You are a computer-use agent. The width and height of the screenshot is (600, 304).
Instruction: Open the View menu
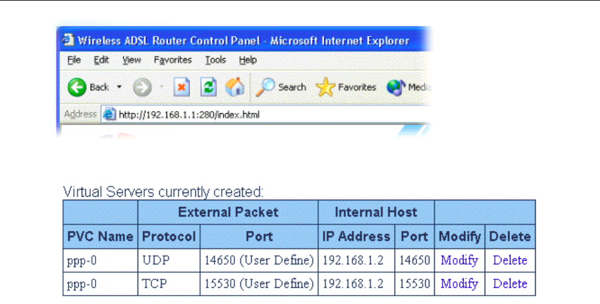coord(132,60)
